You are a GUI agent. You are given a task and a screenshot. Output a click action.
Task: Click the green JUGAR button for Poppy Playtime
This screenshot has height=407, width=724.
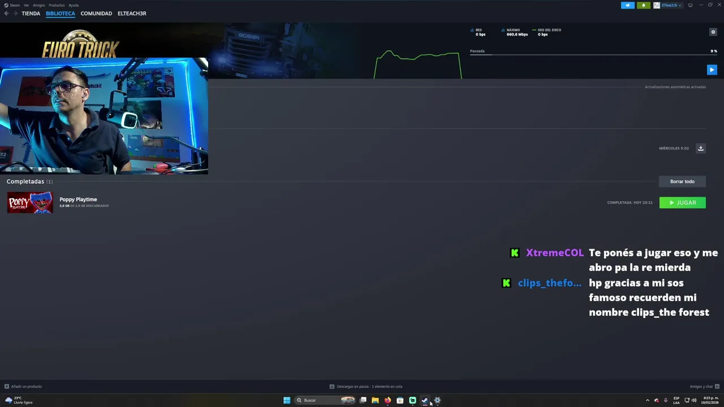pyautogui.click(x=682, y=202)
